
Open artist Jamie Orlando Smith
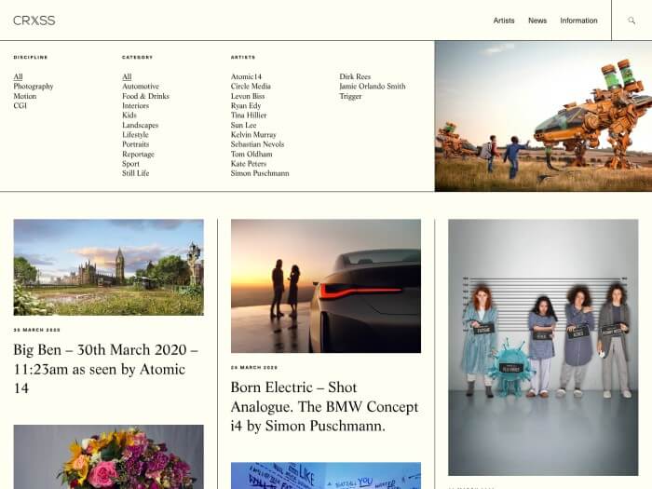373,86
